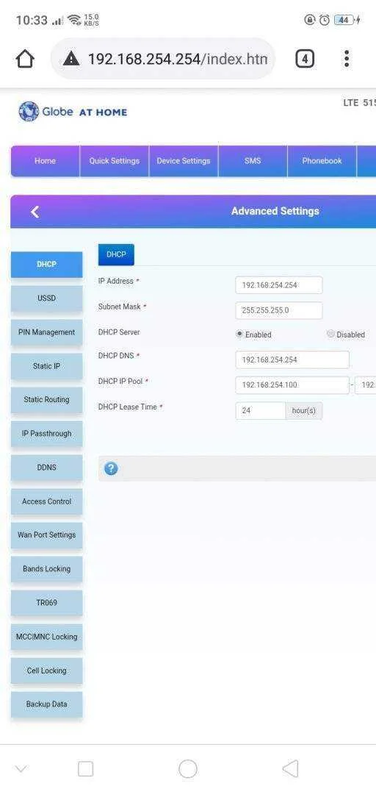This screenshot has height=794, width=376.
Task: Select the DHCP tab above the form
Action: click(x=116, y=254)
